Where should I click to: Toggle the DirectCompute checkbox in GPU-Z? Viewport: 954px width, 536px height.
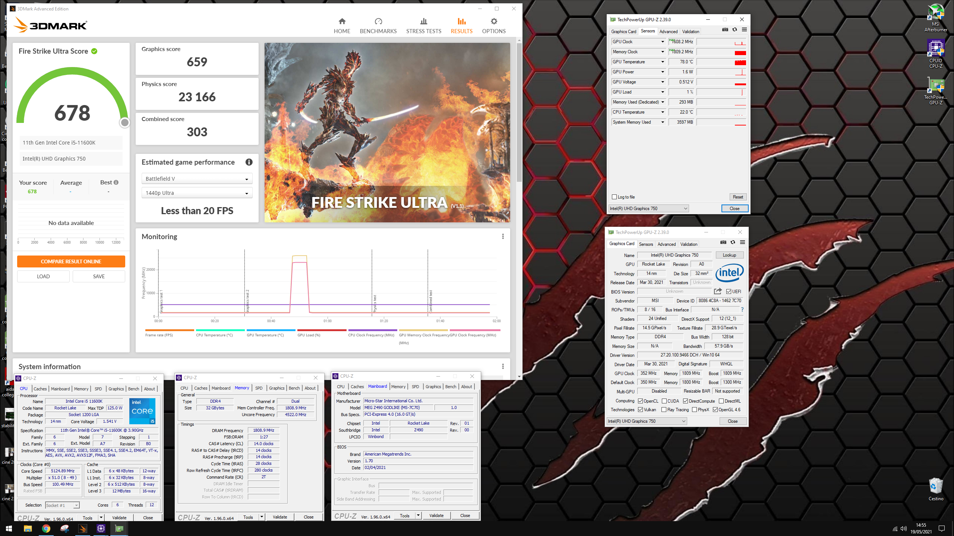(685, 401)
